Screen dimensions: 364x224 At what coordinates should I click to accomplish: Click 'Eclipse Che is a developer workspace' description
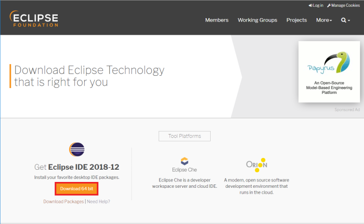(x=185, y=183)
